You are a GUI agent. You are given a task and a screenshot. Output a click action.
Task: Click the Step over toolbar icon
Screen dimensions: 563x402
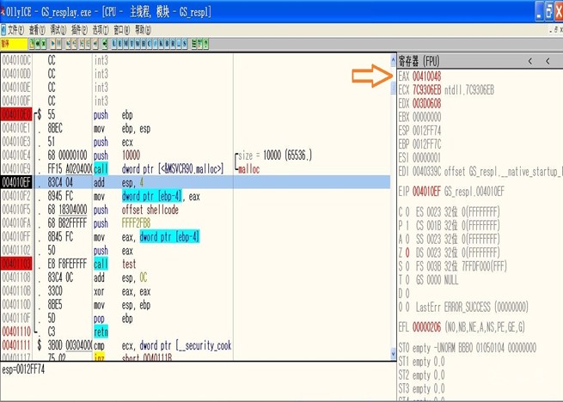tap(74, 44)
